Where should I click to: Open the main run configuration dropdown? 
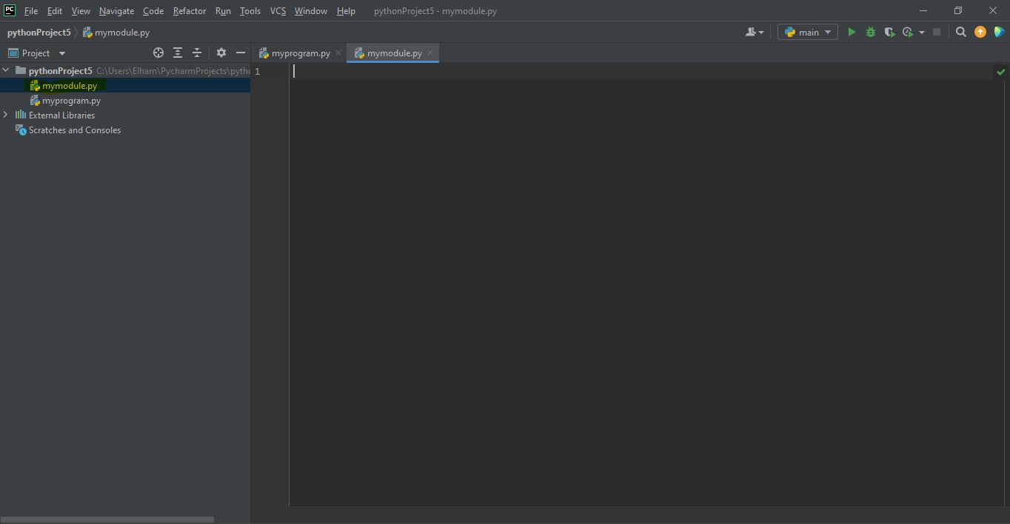(x=808, y=33)
